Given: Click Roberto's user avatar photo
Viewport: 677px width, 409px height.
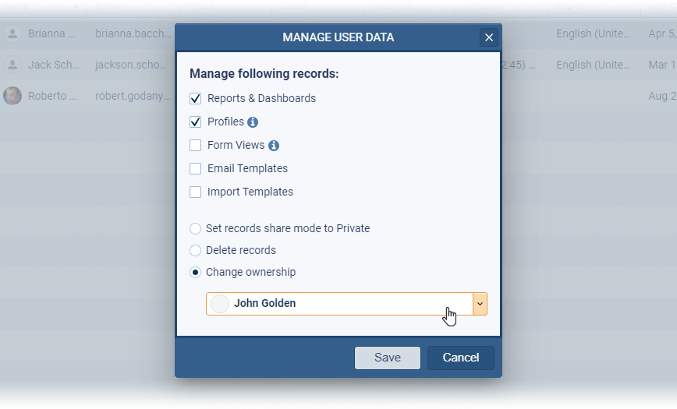Looking at the screenshot, I should (x=12, y=96).
